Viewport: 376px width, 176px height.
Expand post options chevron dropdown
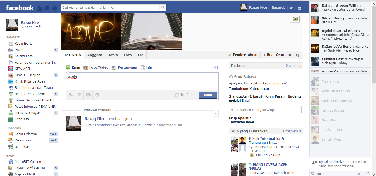coord(216,113)
